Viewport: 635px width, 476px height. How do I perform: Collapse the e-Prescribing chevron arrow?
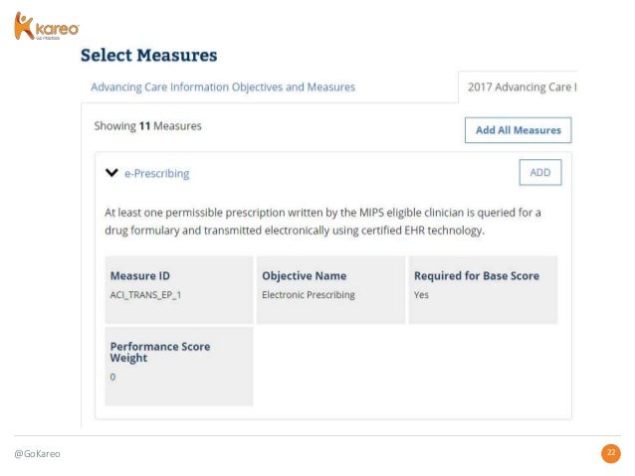pos(111,173)
